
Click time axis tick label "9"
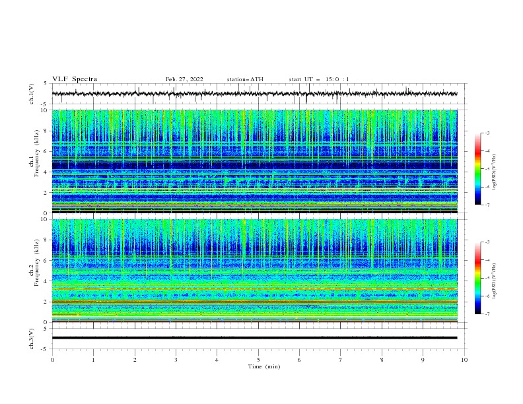(x=423, y=360)
